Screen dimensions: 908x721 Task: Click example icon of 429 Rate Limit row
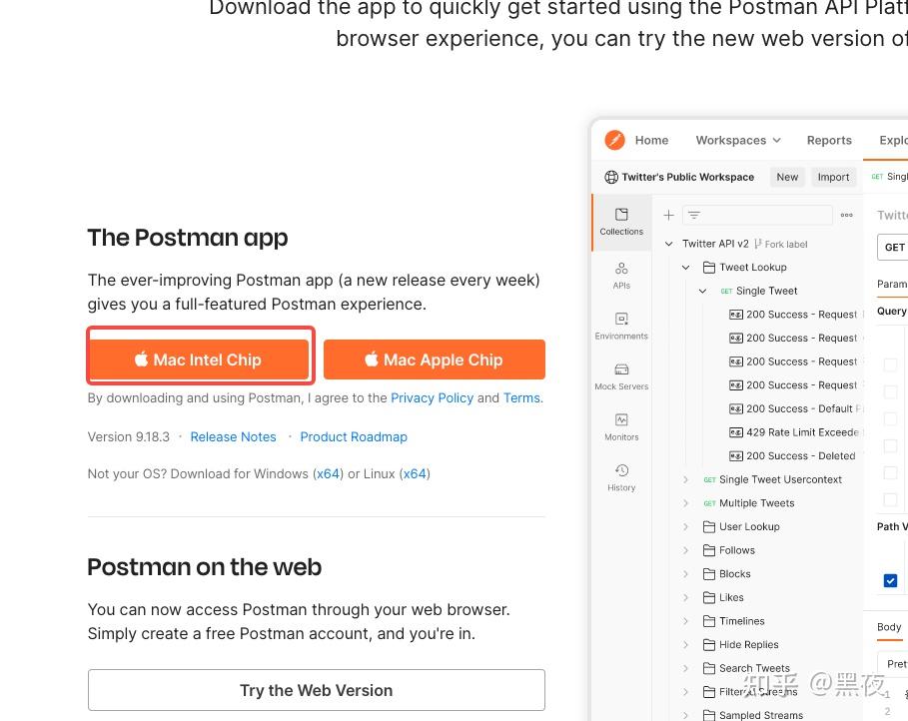[735, 432]
